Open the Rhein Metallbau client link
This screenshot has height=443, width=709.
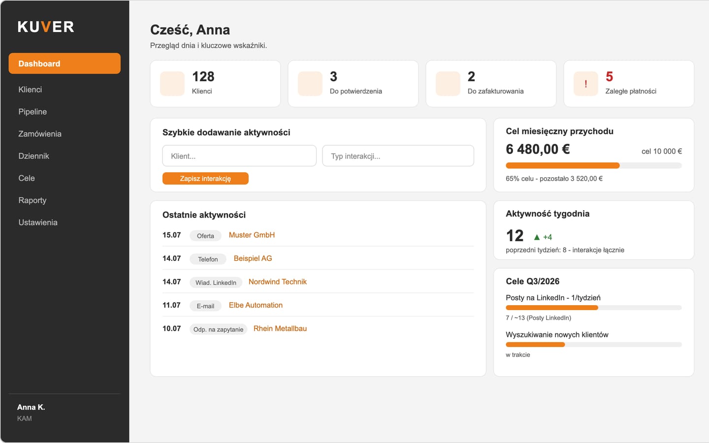point(280,329)
